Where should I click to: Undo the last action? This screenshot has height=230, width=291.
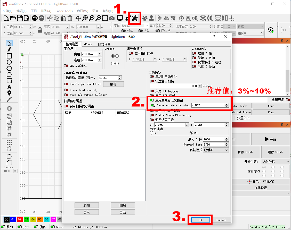tap(35, 18)
